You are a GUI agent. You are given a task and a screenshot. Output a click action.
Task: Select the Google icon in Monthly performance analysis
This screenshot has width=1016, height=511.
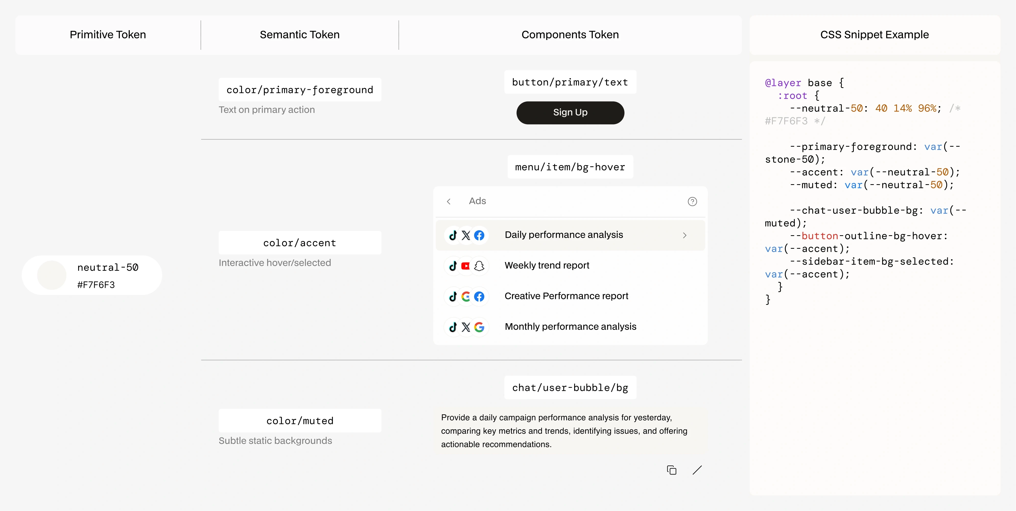pos(480,327)
